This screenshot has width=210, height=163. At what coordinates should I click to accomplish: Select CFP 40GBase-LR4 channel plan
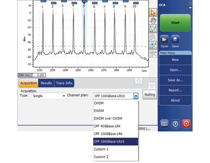click(107, 126)
